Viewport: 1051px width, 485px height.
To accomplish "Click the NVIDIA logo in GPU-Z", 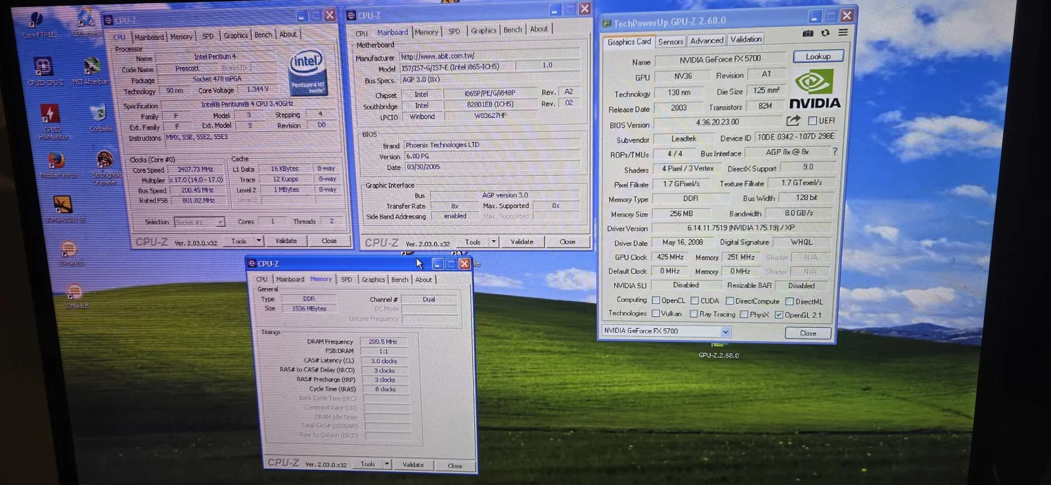I will pyautogui.click(x=815, y=90).
